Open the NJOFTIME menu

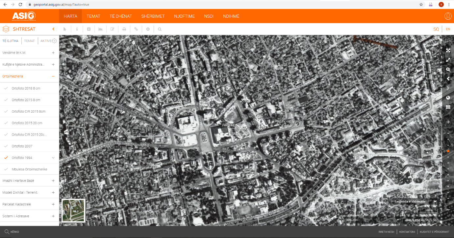click(x=185, y=16)
